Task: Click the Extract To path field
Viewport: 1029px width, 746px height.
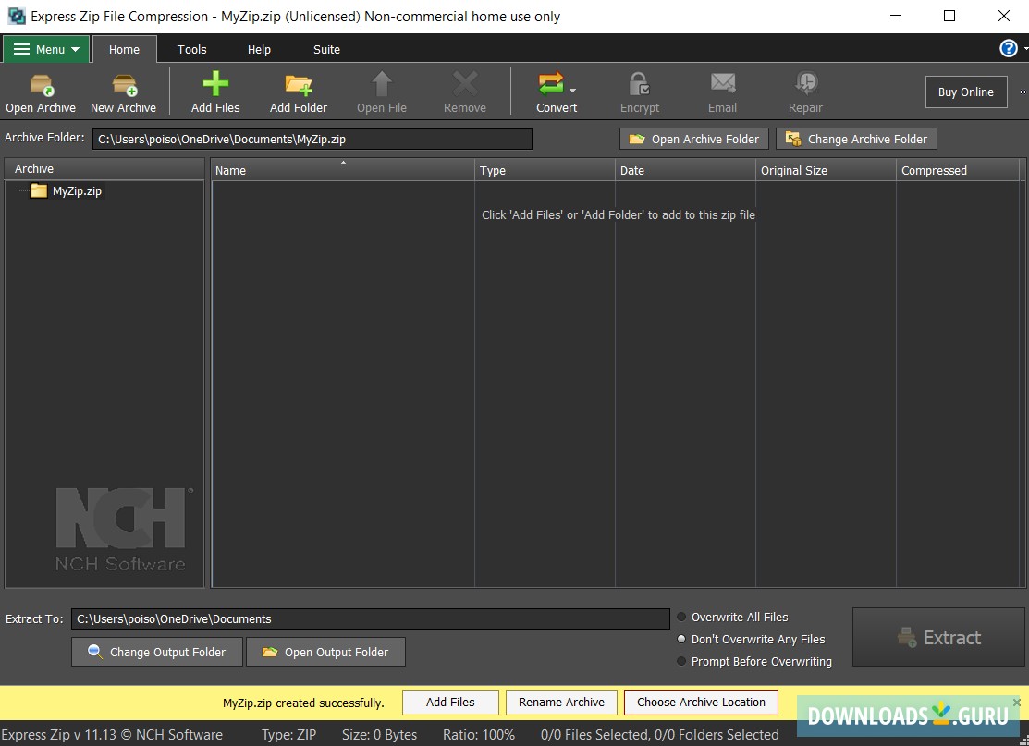Action: pos(370,618)
